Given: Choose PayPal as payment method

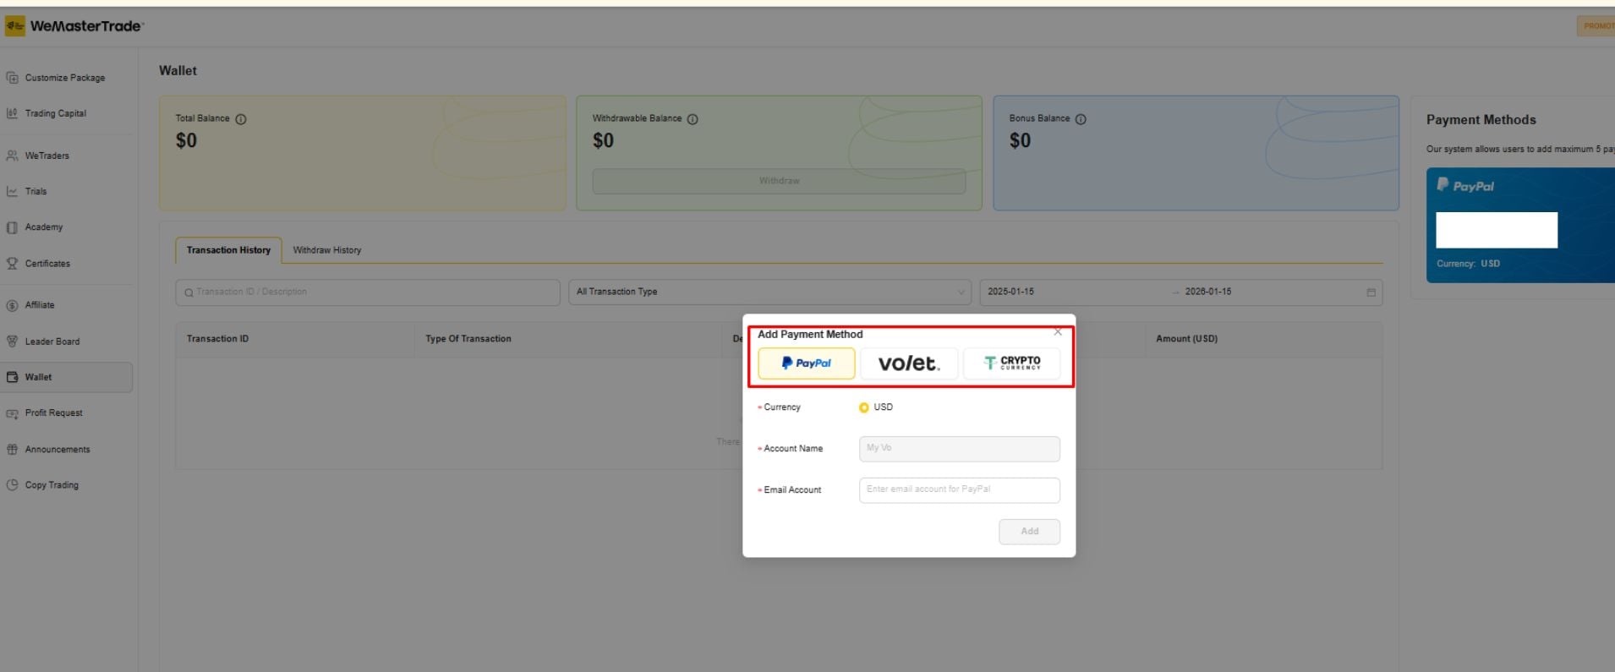Looking at the screenshot, I should (806, 363).
